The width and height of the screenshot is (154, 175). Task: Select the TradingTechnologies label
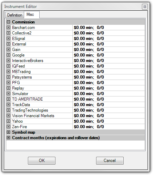coord(30,110)
